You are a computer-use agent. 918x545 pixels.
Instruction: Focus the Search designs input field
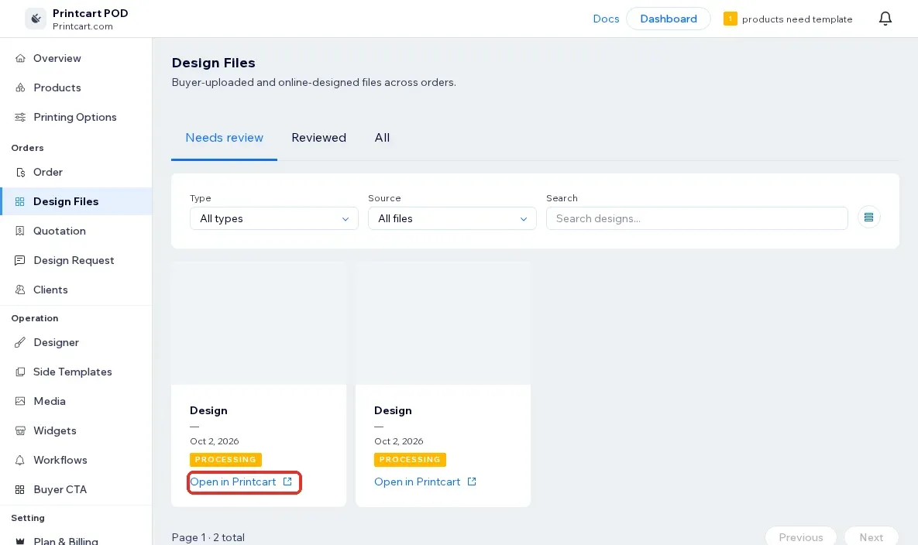coord(696,218)
